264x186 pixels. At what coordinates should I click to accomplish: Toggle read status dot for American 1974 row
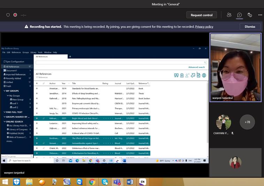37,88
